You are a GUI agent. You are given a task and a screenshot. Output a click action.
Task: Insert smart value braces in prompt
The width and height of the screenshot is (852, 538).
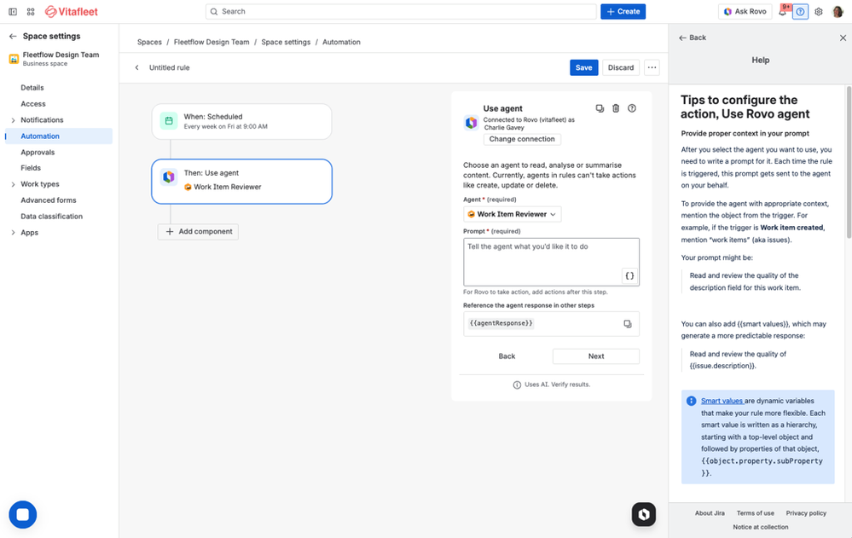pyautogui.click(x=629, y=275)
